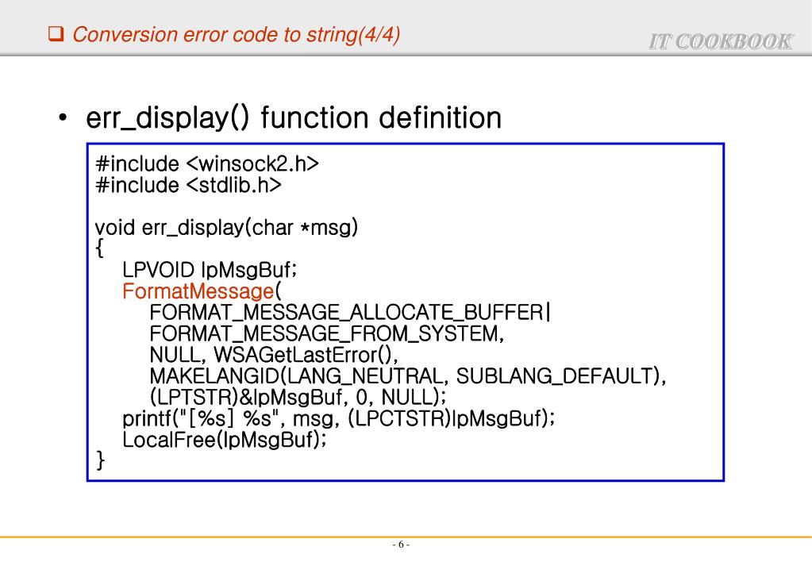Click 'FORMAT_MESSAGE_FROM_SYSTEM,' flag

[327, 333]
